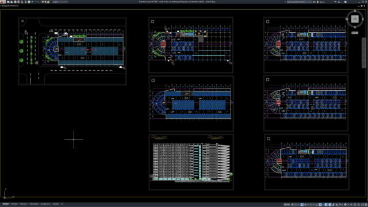Click the TOP face of the ViewCube
368x207 pixels.
(x=355, y=19)
